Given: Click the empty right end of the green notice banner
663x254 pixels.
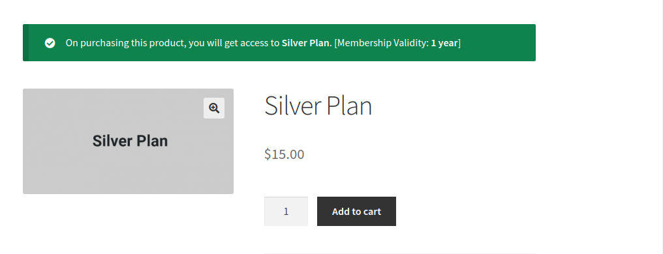Looking at the screenshot, I should click(x=498, y=42).
